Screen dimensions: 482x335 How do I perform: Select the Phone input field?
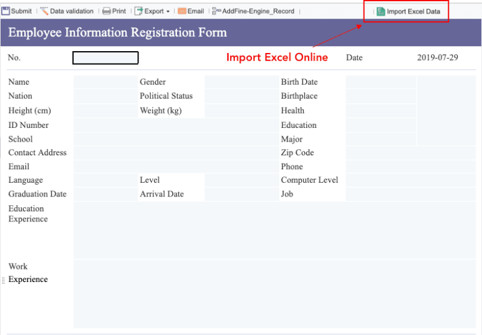coord(411,167)
